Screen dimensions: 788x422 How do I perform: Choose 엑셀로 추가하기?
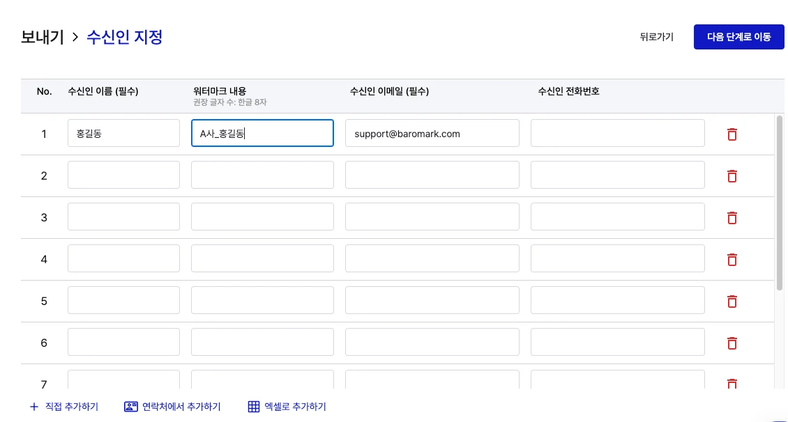pyautogui.click(x=287, y=407)
